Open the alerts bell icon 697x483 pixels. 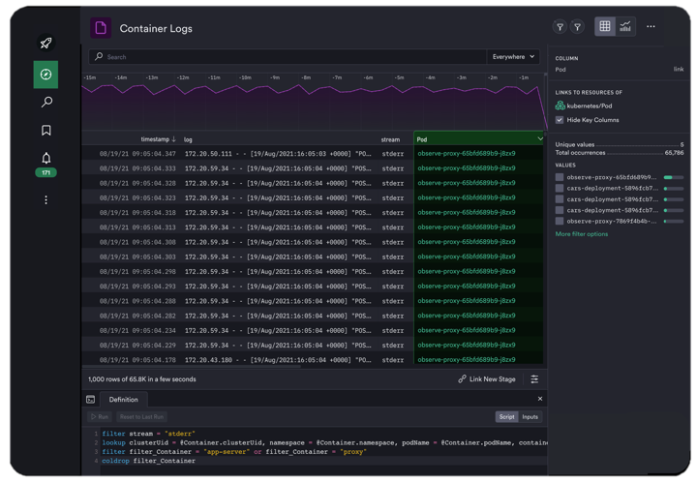(46, 158)
